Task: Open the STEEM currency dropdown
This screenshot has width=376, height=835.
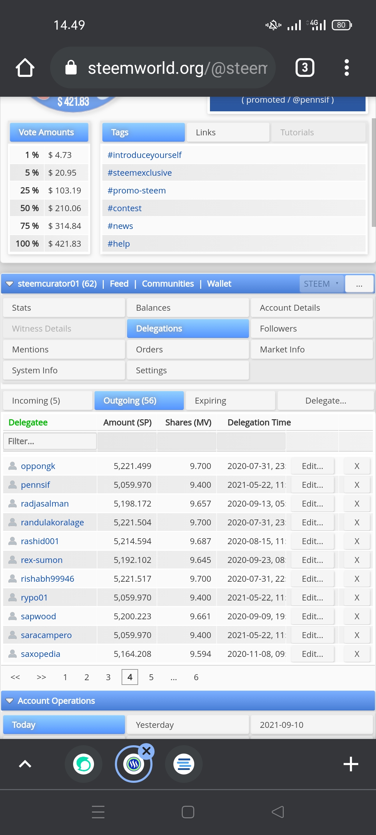Action: (x=321, y=284)
